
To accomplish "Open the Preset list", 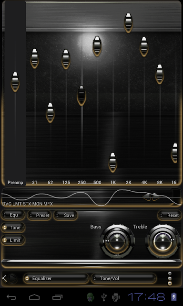I will tap(40, 215).
